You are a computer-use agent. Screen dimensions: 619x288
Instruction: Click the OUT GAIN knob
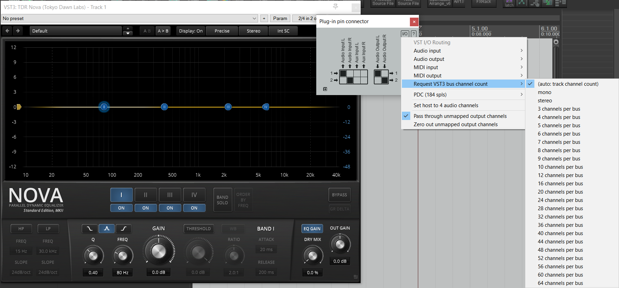[340, 244]
